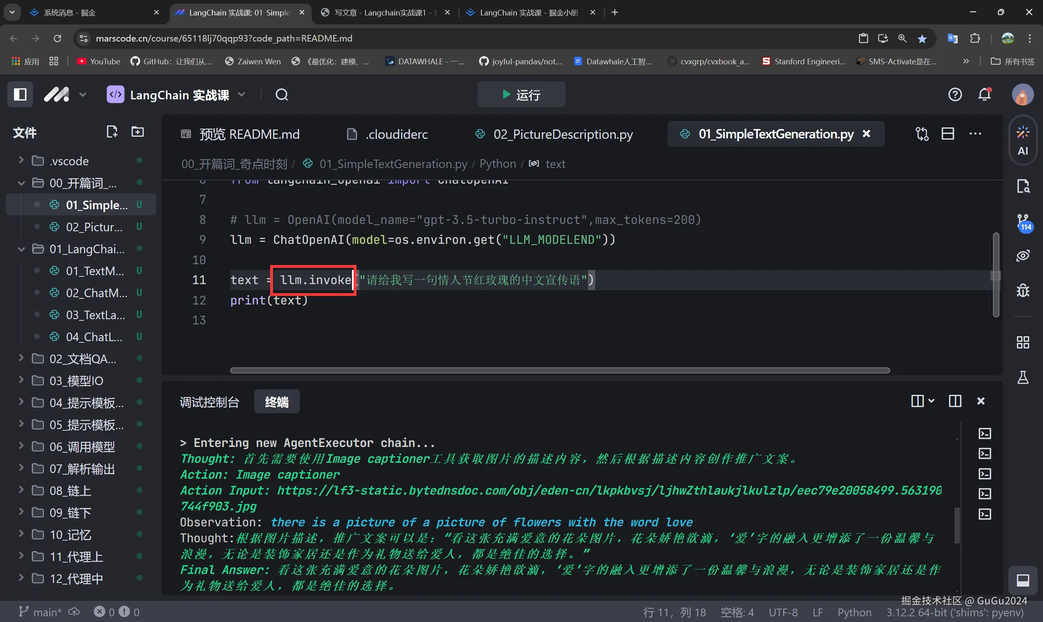
Task: Open the AI assistant sidebar icon
Action: pyautogui.click(x=1023, y=140)
